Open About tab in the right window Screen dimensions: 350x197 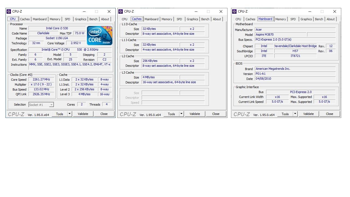point(331,19)
